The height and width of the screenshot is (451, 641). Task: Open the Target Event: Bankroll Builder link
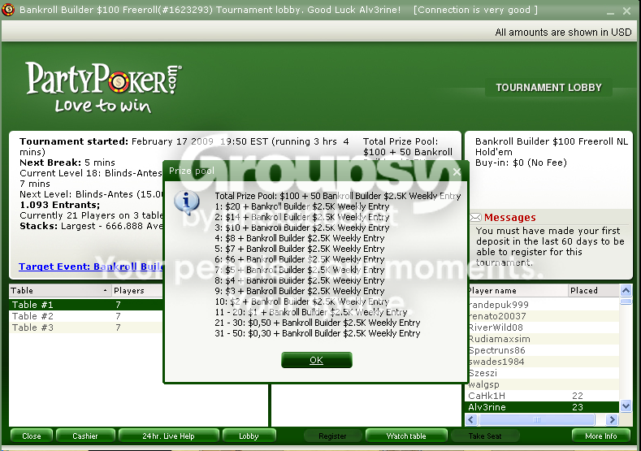(91, 267)
